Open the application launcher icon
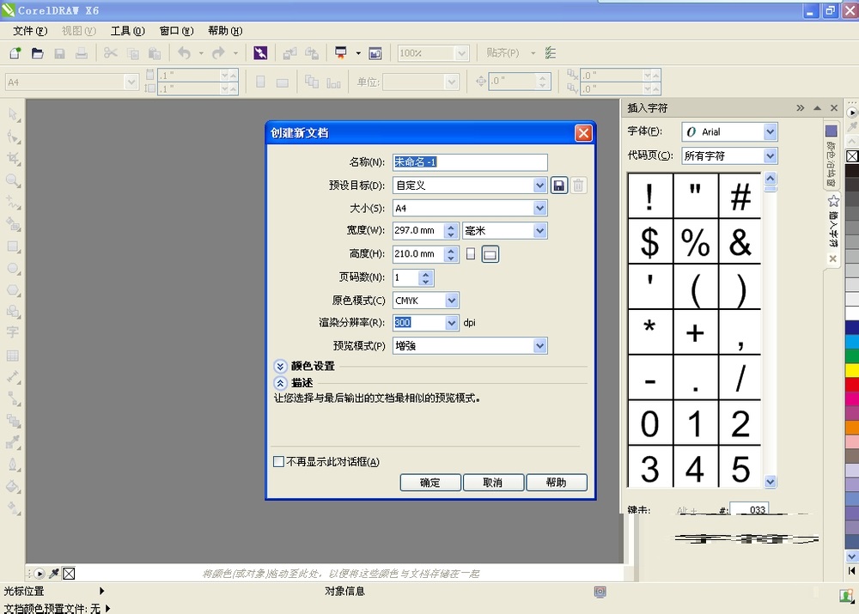Screen dimensions: 859x614 tap(341, 53)
